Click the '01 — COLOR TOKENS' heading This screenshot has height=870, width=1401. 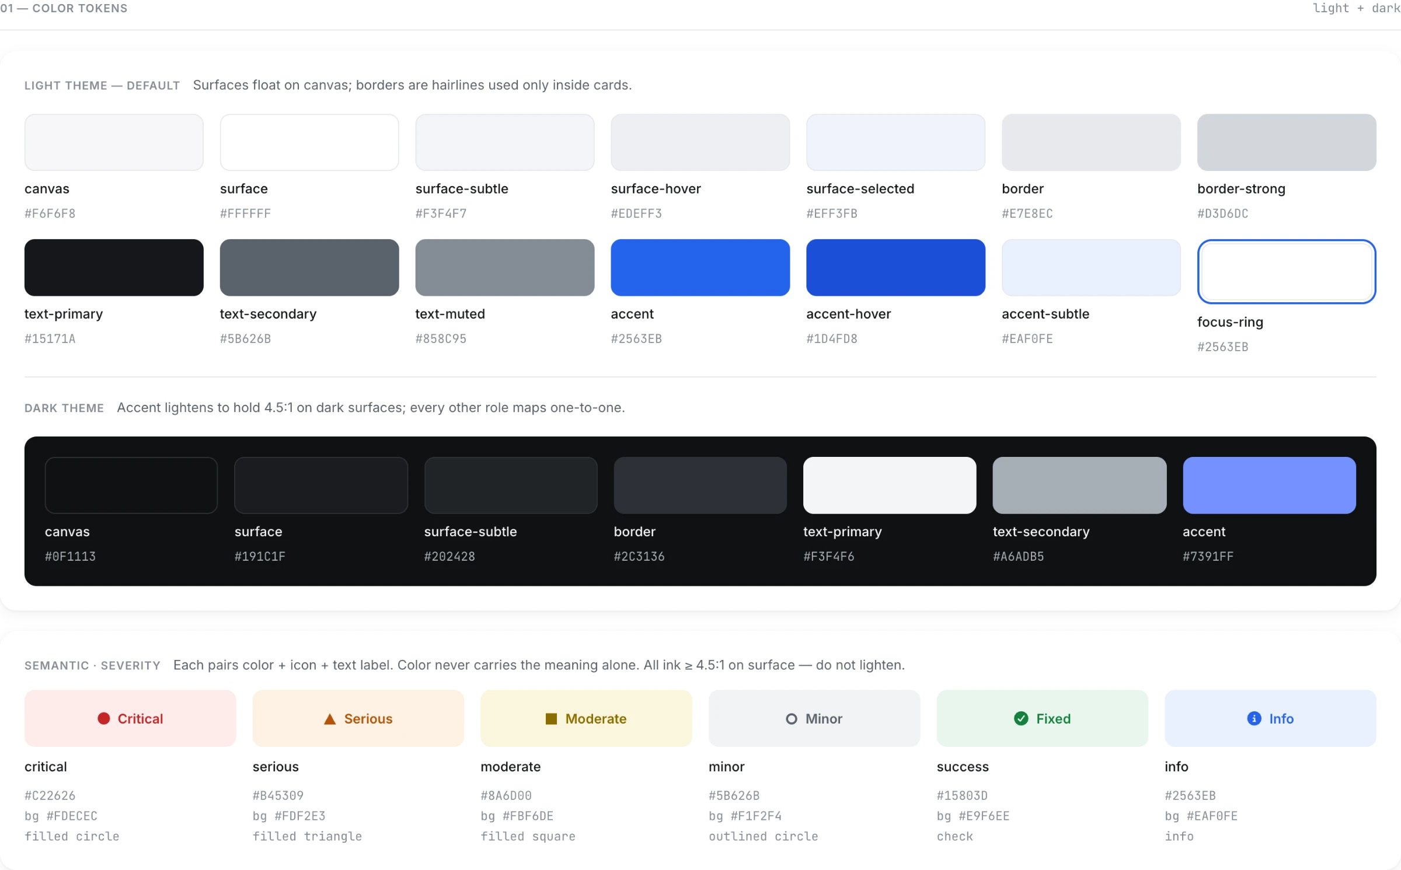coord(64,8)
